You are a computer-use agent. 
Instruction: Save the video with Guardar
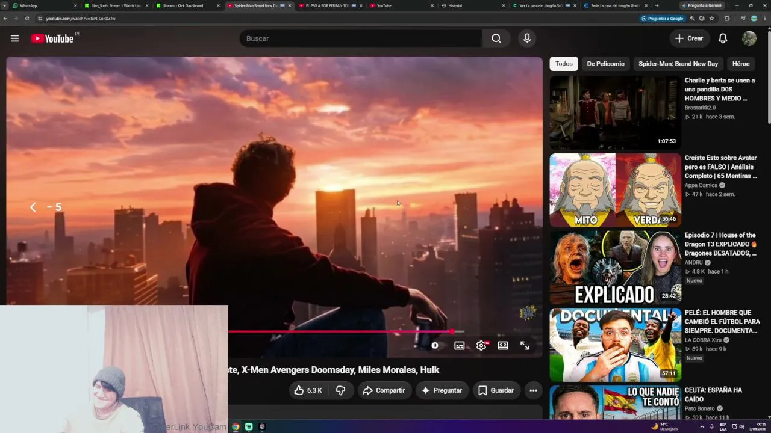pyautogui.click(x=496, y=390)
